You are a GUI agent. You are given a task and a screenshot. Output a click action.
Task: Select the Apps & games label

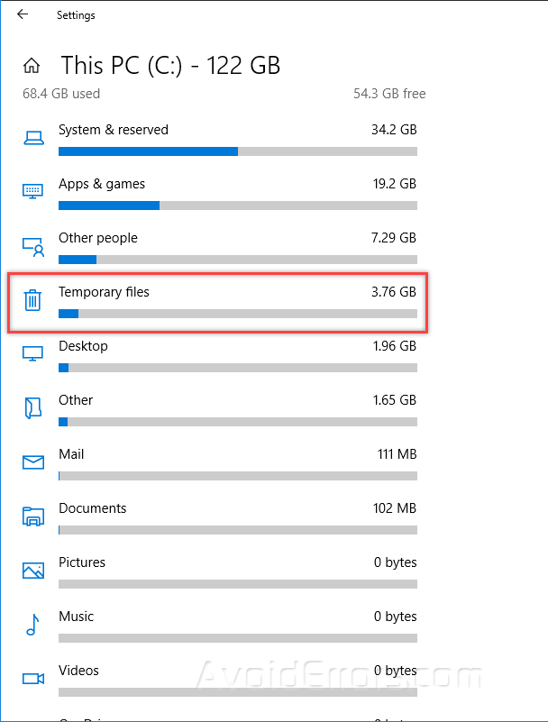click(x=102, y=184)
